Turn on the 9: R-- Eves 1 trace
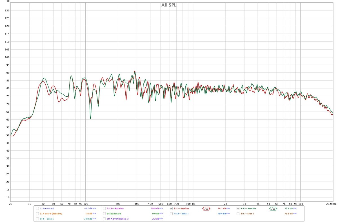 point(37,219)
